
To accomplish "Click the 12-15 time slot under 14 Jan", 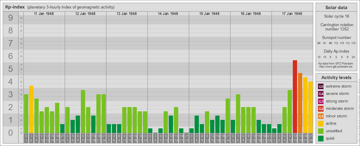I will pos(171,138).
